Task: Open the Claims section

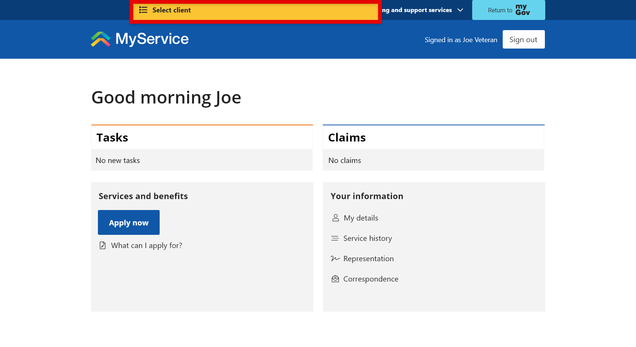Action: [346, 137]
